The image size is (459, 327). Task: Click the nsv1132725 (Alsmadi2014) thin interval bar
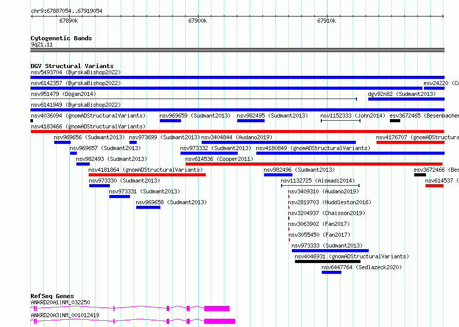[320, 186]
